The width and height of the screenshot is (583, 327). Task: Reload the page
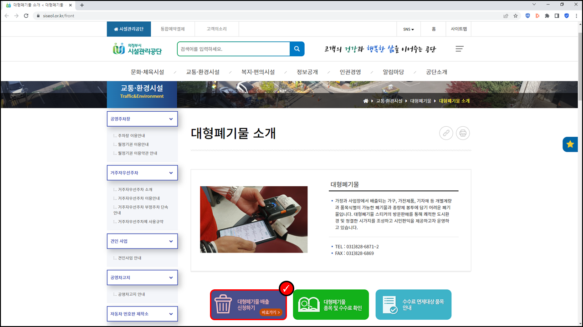pos(26,15)
